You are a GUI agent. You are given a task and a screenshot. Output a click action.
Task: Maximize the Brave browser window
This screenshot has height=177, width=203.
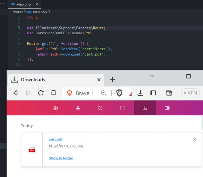click(188, 76)
